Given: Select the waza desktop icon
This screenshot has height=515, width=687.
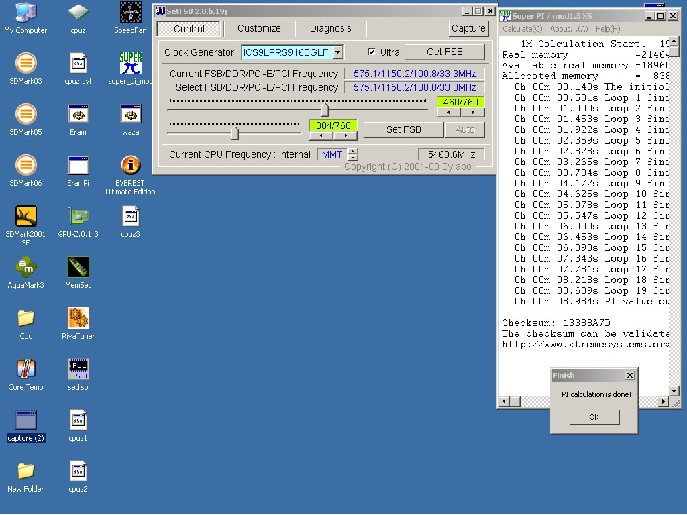Looking at the screenshot, I should (130, 120).
